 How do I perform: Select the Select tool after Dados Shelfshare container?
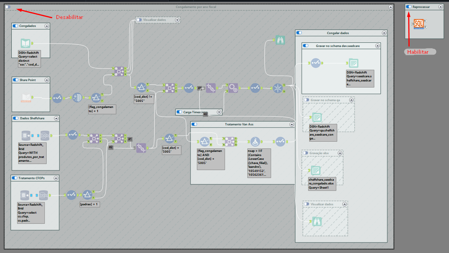click(73, 134)
